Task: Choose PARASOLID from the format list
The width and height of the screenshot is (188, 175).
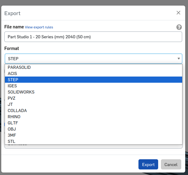Action: [x=94, y=67]
